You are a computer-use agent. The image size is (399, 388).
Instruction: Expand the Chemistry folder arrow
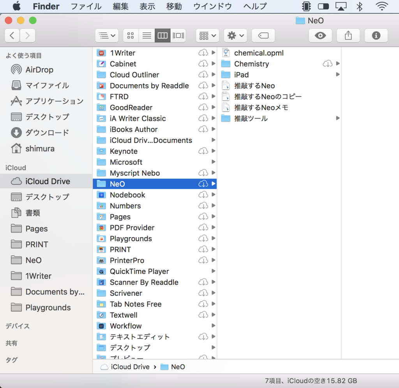point(338,63)
